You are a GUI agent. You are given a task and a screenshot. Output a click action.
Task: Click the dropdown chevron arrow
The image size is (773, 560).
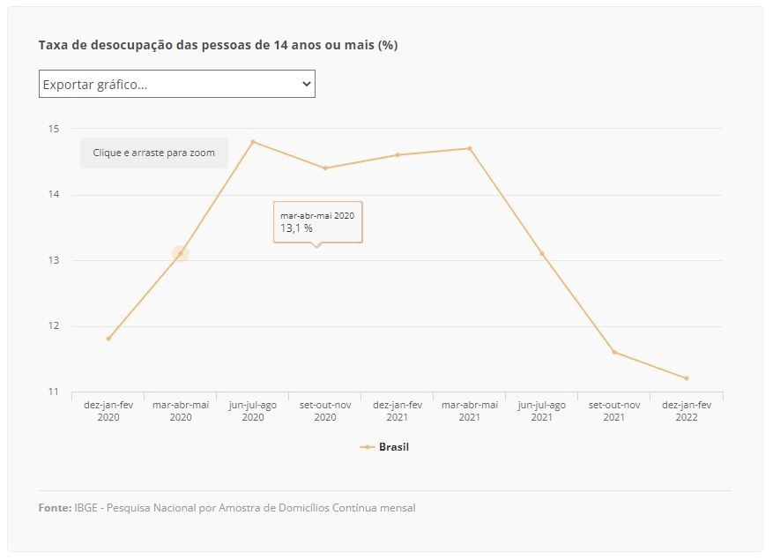[306, 84]
